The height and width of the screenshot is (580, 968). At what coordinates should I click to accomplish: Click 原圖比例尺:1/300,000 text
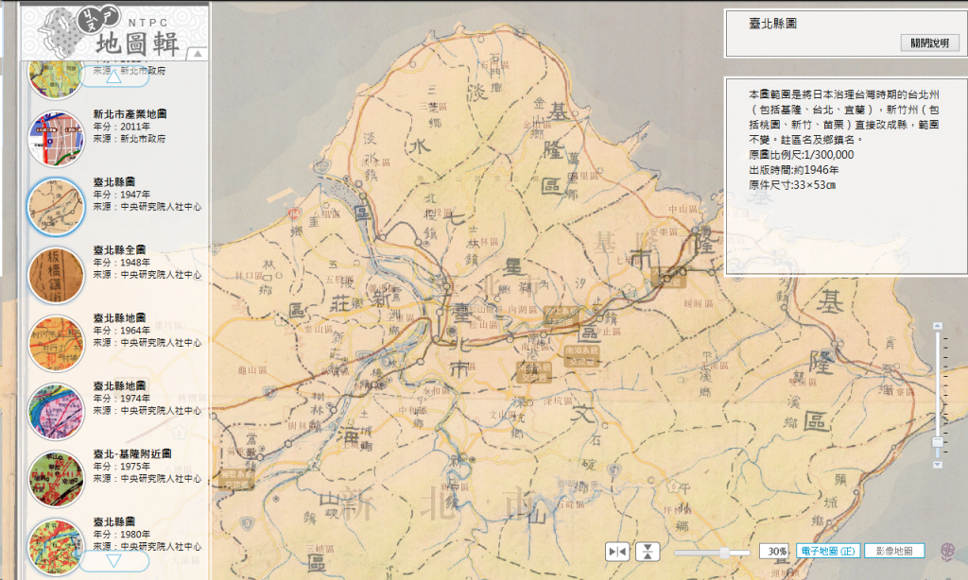click(801, 155)
